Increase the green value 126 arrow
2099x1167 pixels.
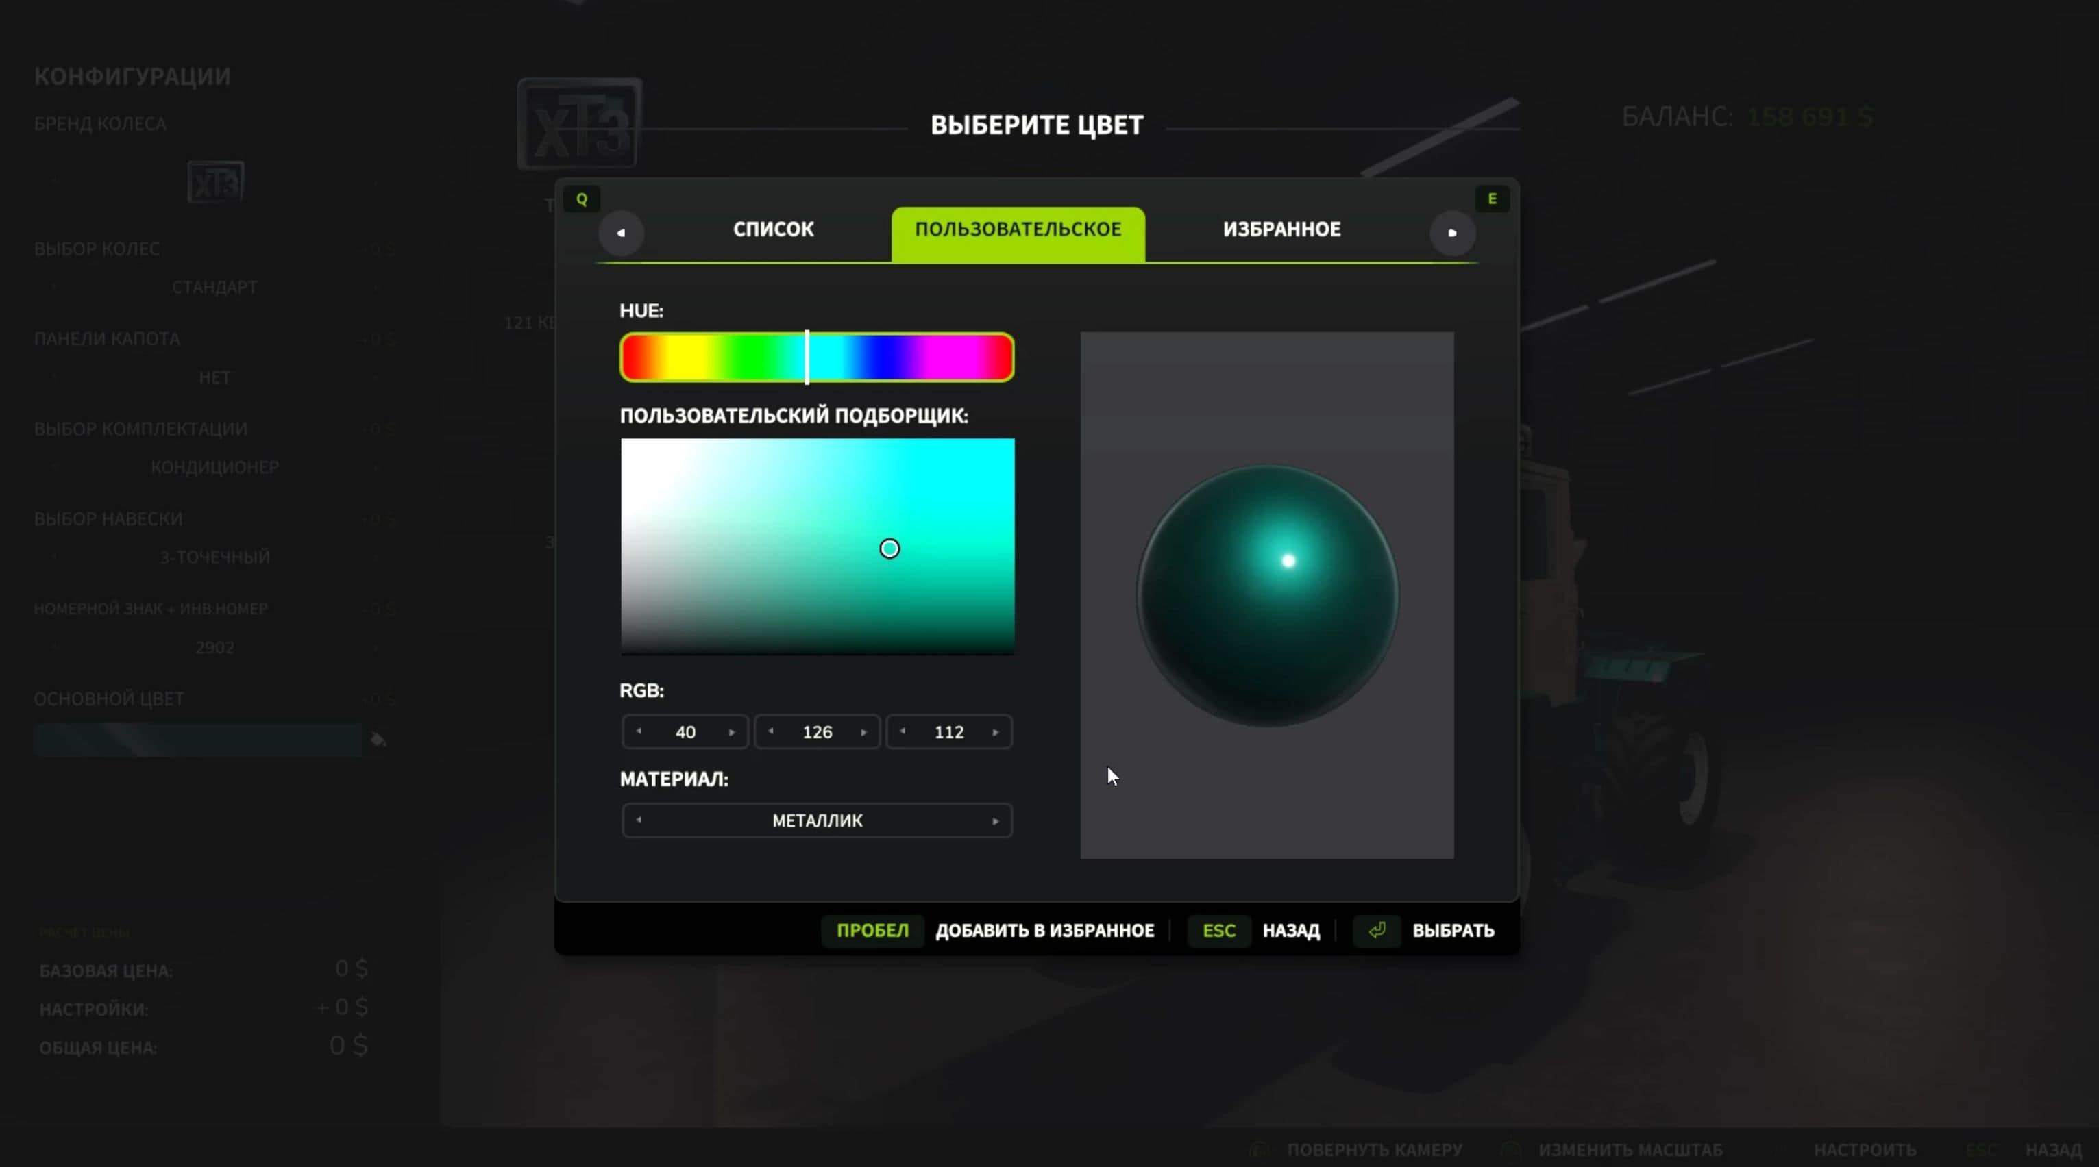pyautogui.click(x=863, y=731)
